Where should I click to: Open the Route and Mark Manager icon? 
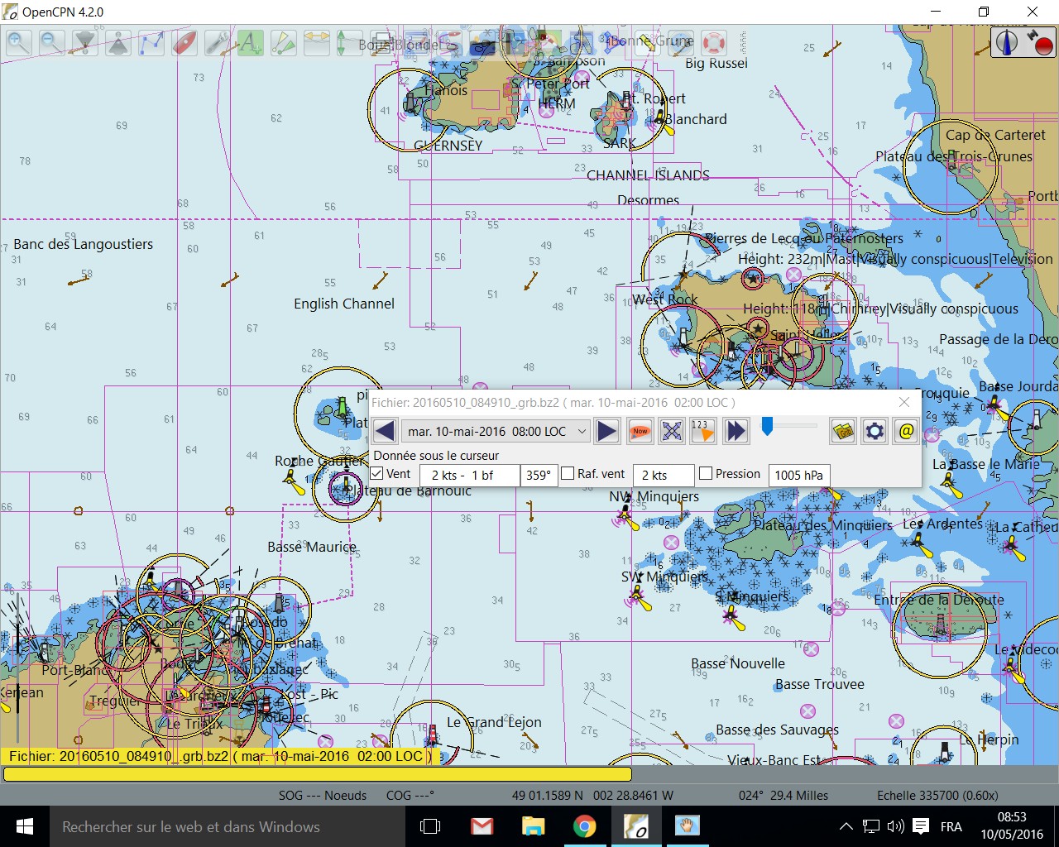[x=416, y=42]
